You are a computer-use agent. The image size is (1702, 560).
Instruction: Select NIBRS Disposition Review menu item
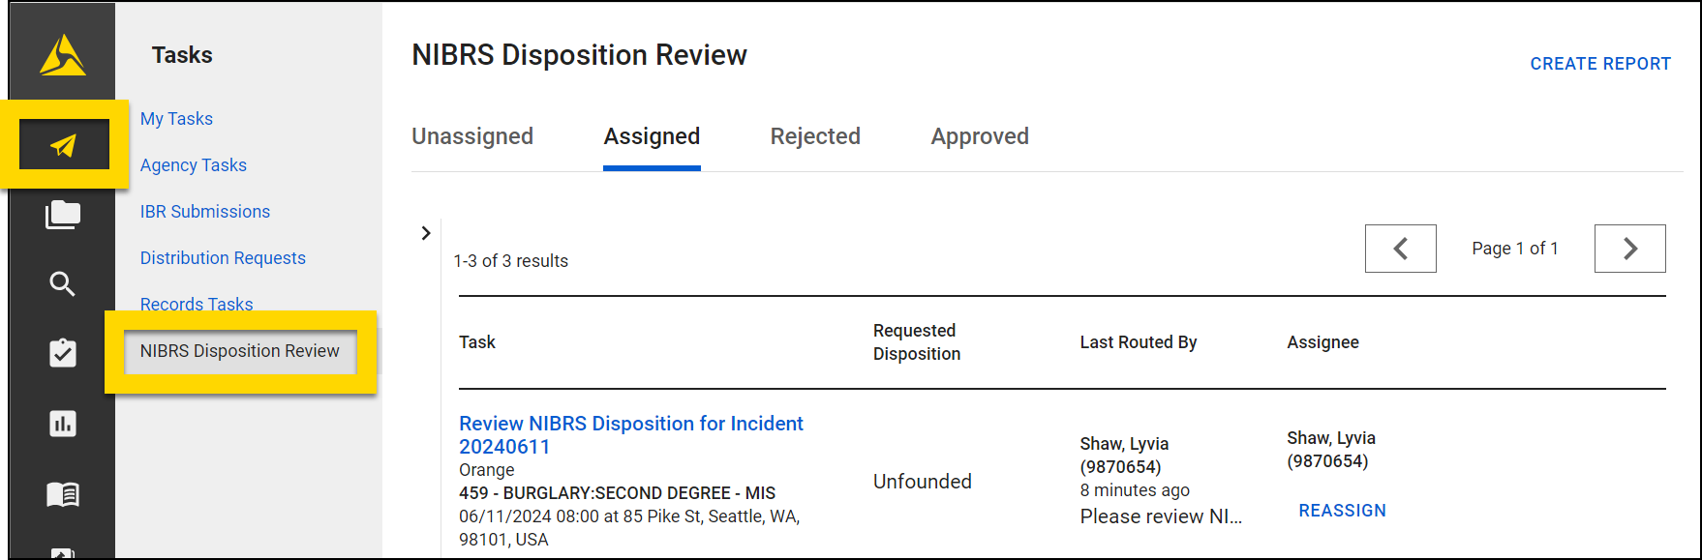click(240, 351)
